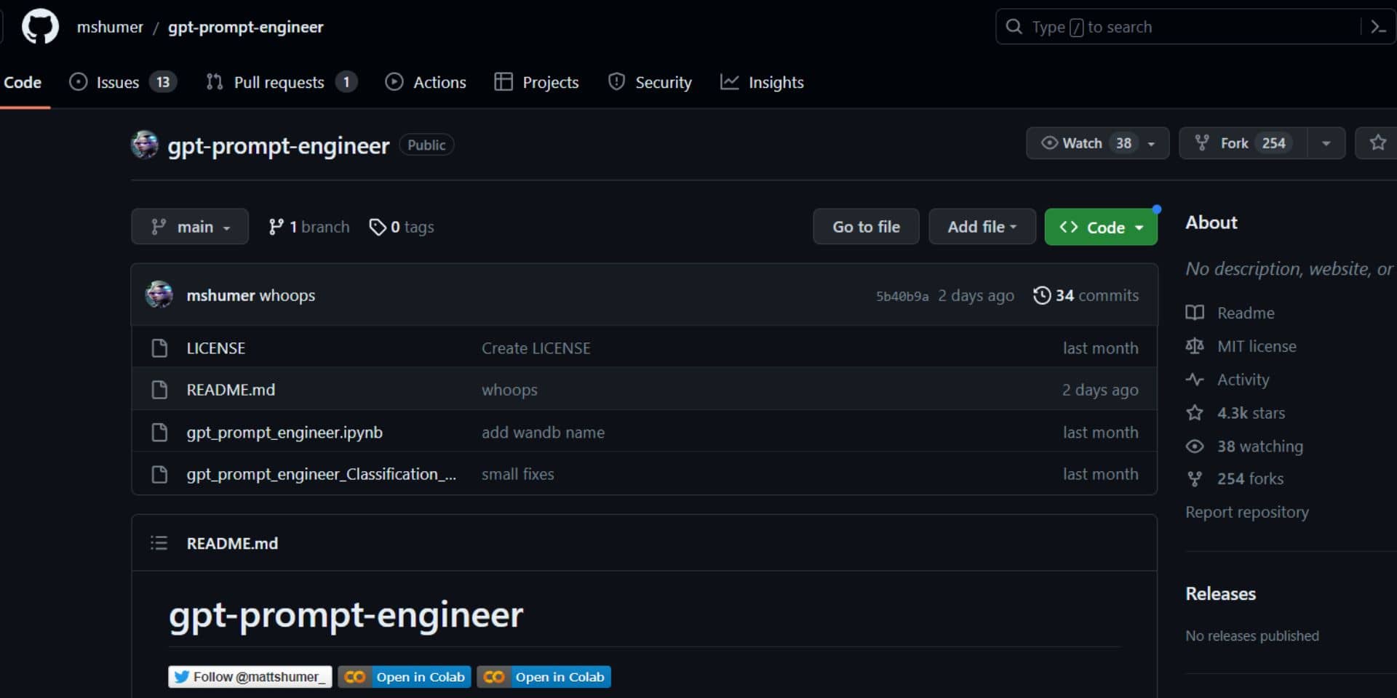Open the gpt-prompt-engineer repository title link
The height and width of the screenshot is (698, 1397).
(x=279, y=145)
